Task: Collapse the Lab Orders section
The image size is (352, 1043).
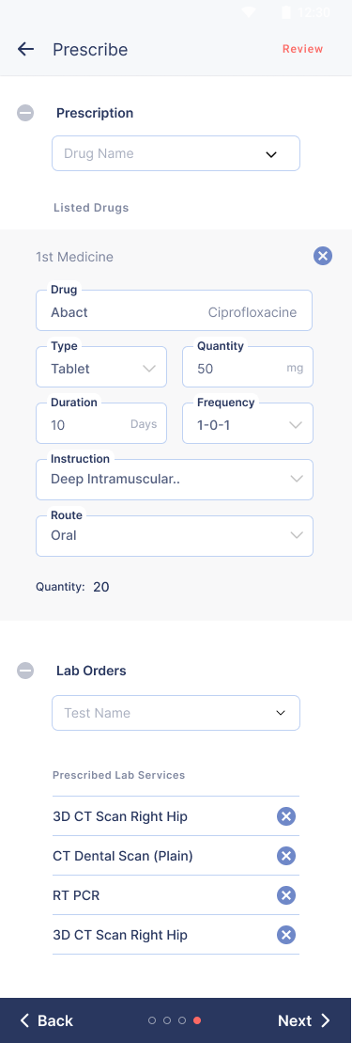Action: [x=25, y=671]
